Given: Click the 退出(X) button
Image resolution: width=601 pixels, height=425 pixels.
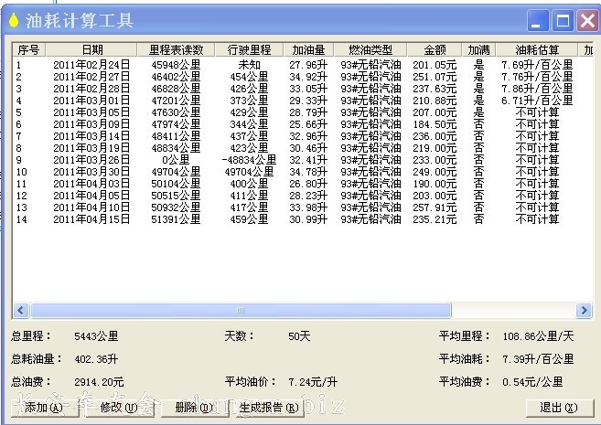Looking at the screenshot, I should point(559,408).
